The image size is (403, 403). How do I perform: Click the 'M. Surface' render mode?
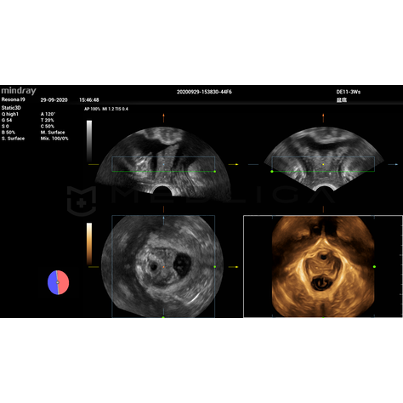coord(53,133)
